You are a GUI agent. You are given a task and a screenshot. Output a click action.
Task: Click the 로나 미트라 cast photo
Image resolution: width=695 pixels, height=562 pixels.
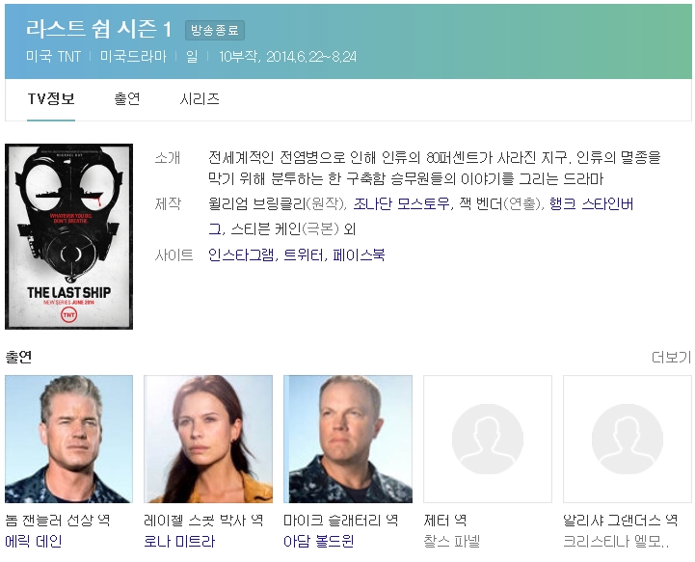(x=208, y=439)
